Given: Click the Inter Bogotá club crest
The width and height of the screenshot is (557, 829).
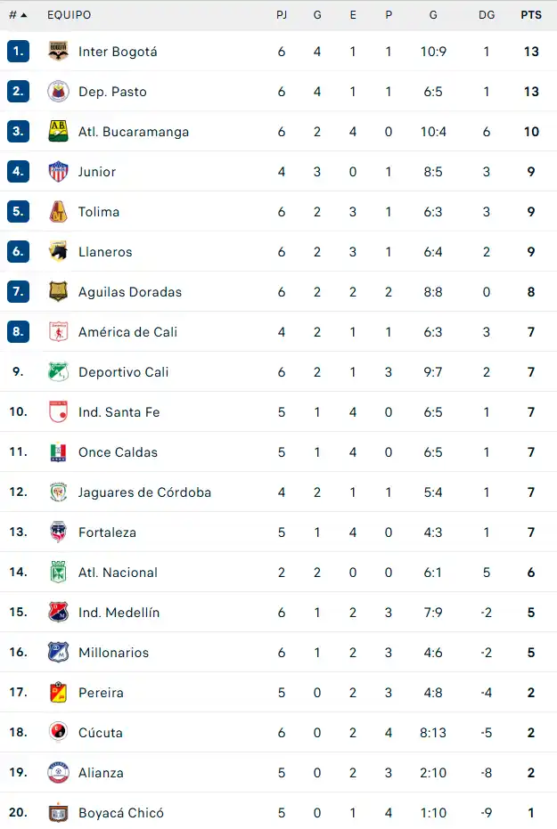Looking at the screenshot, I should tap(58, 51).
